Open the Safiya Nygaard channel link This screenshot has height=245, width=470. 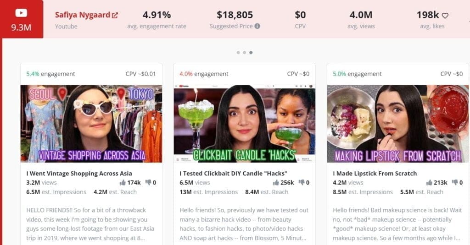[x=83, y=15]
